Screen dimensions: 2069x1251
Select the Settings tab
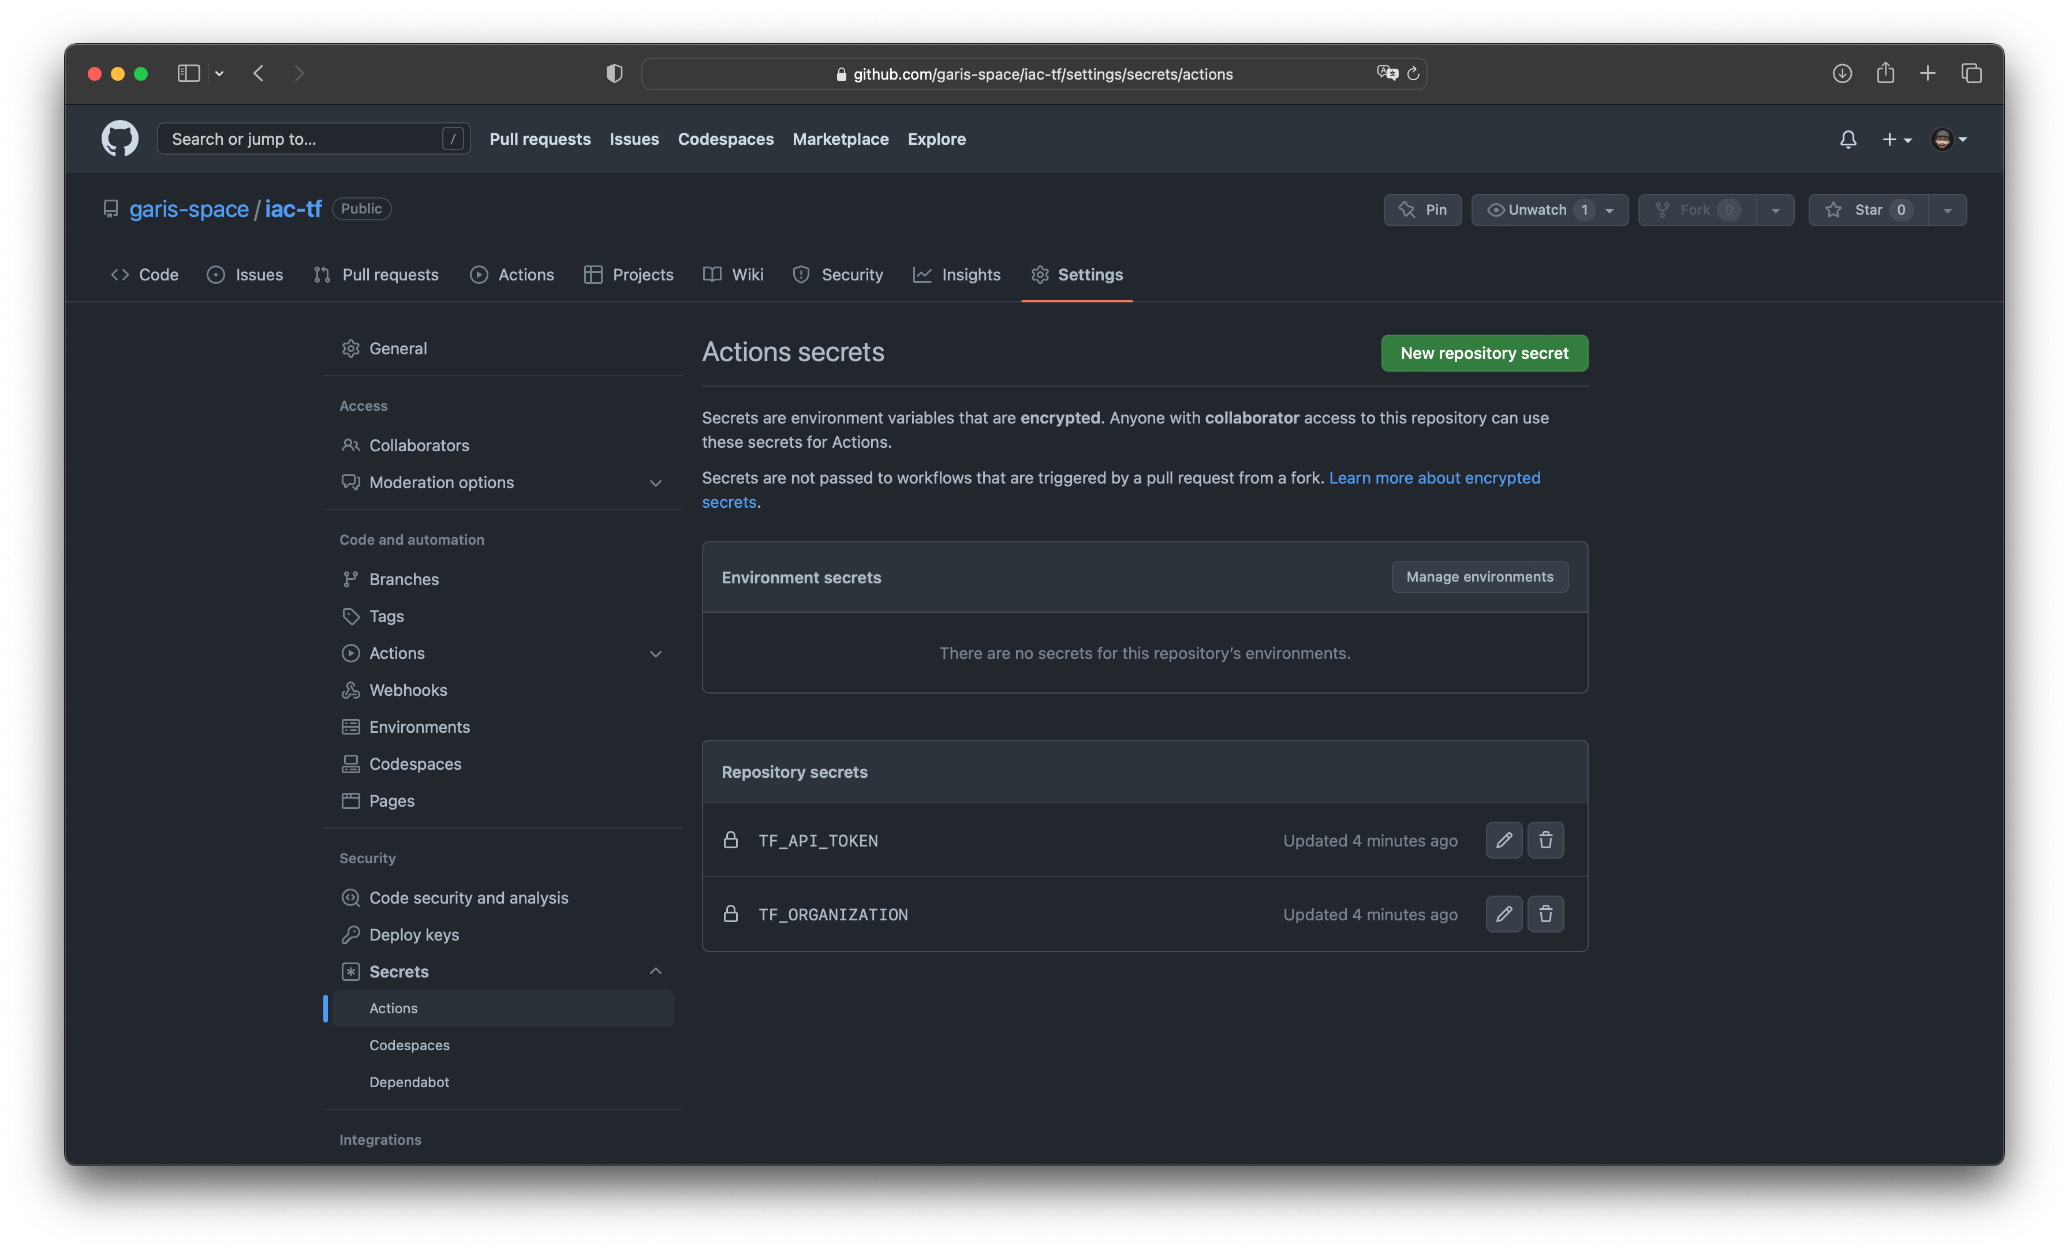1089,274
